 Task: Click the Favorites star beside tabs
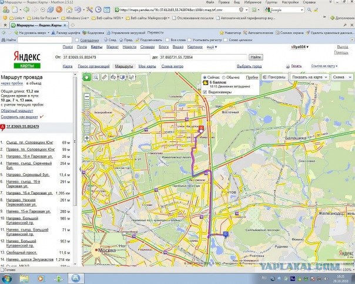click(x=5, y=25)
